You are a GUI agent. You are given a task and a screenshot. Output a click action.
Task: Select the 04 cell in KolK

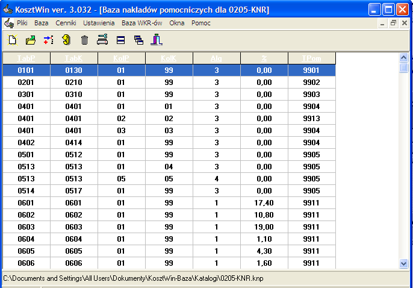[x=169, y=167]
